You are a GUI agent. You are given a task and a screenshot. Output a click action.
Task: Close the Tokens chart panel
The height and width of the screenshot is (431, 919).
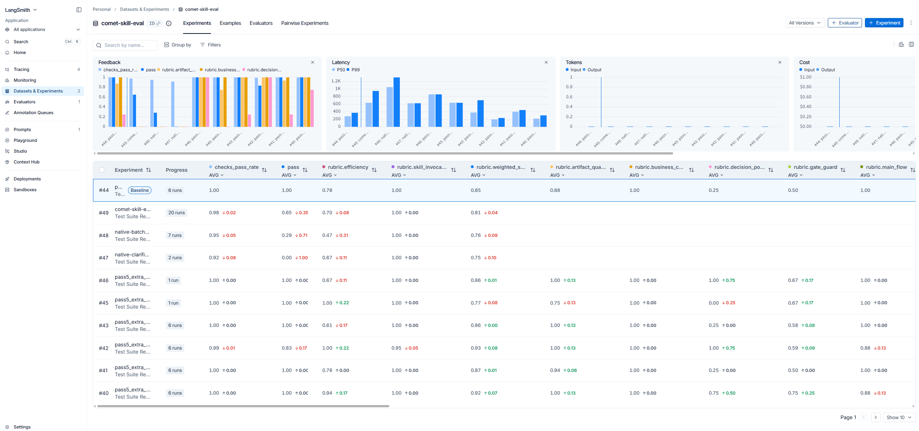click(780, 62)
